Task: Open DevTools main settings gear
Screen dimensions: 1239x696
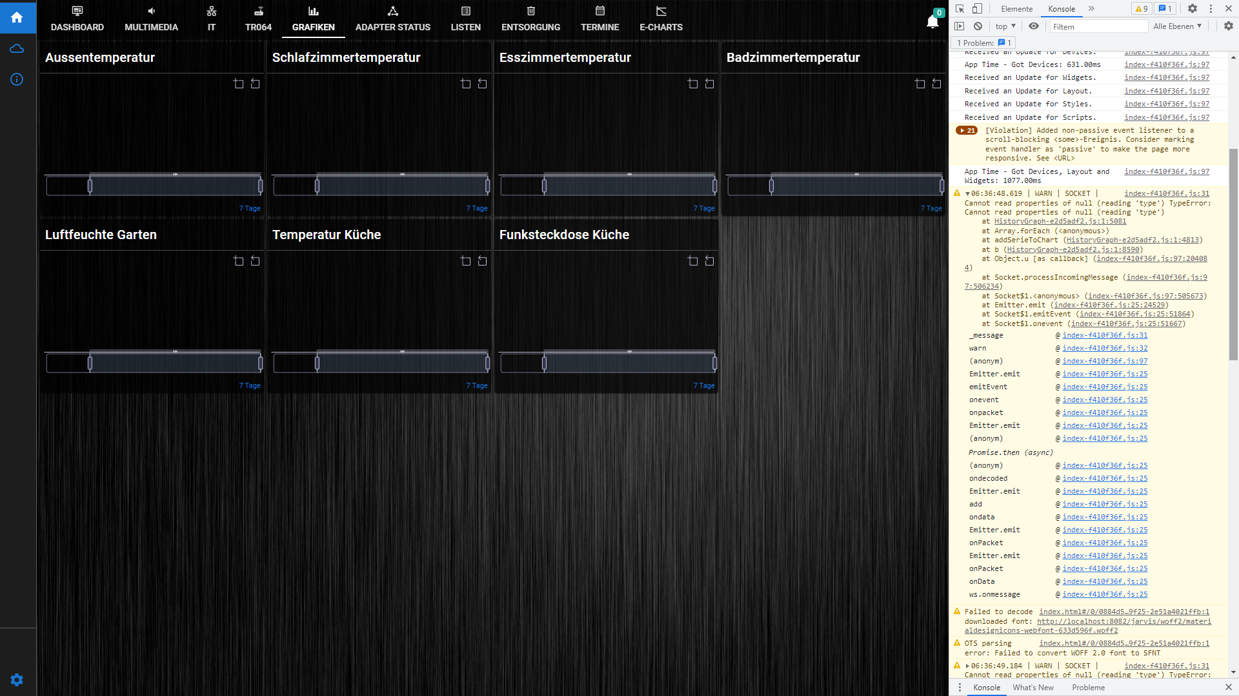Action: click(x=1193, y=9)
